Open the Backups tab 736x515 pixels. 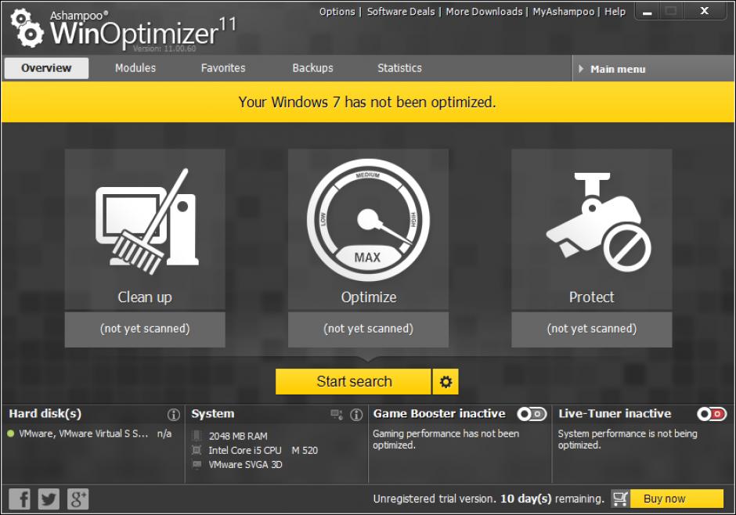click(312, 68)
